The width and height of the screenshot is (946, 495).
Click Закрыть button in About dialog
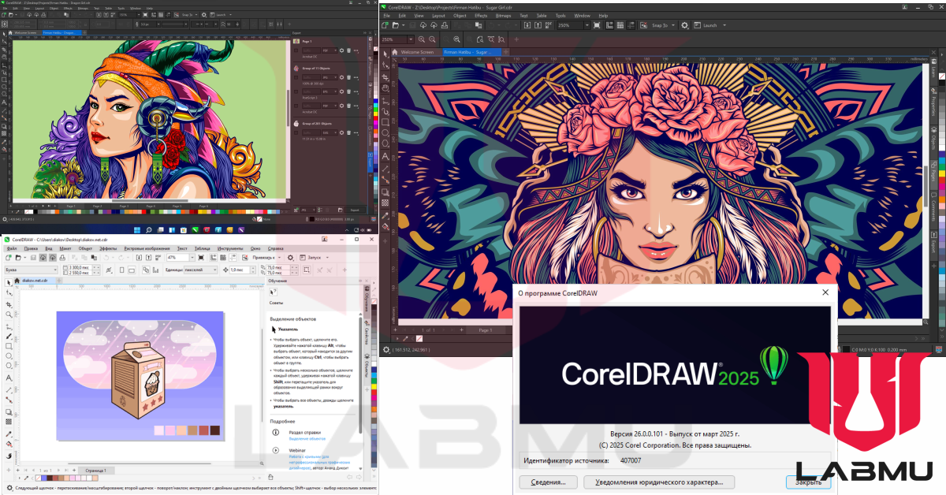(x=808, y=482)
